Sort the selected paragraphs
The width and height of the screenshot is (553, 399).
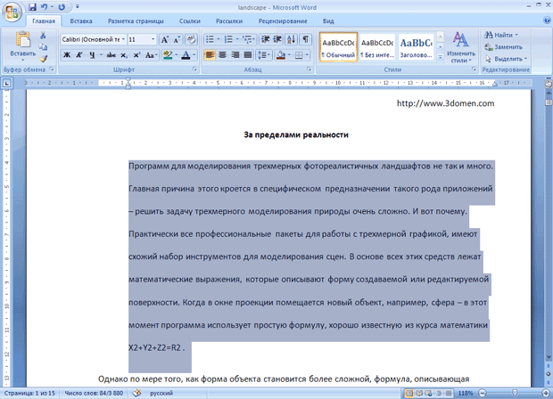click(291, 39)
